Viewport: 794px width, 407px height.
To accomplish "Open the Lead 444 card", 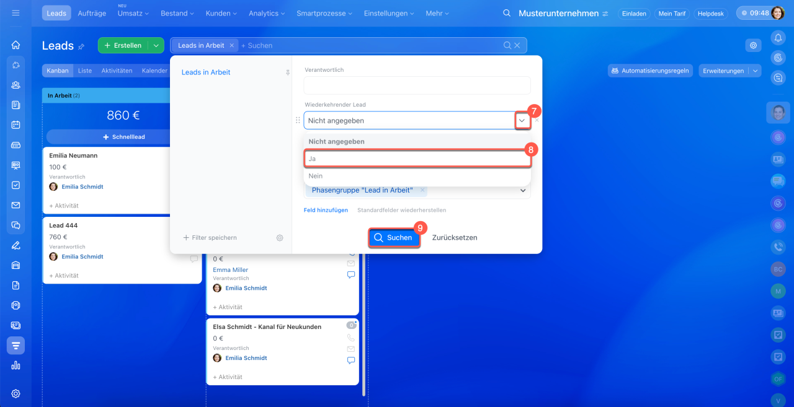I will point(122,250).
